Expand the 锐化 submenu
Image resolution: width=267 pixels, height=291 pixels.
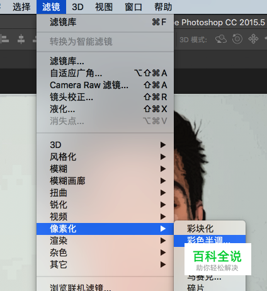point(105,205)
